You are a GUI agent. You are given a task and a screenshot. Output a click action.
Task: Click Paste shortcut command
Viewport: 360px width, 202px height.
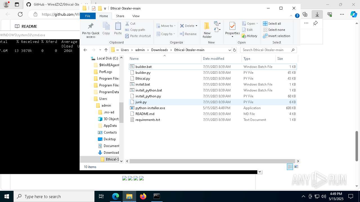pyautogui.click(x=138, y=36)
